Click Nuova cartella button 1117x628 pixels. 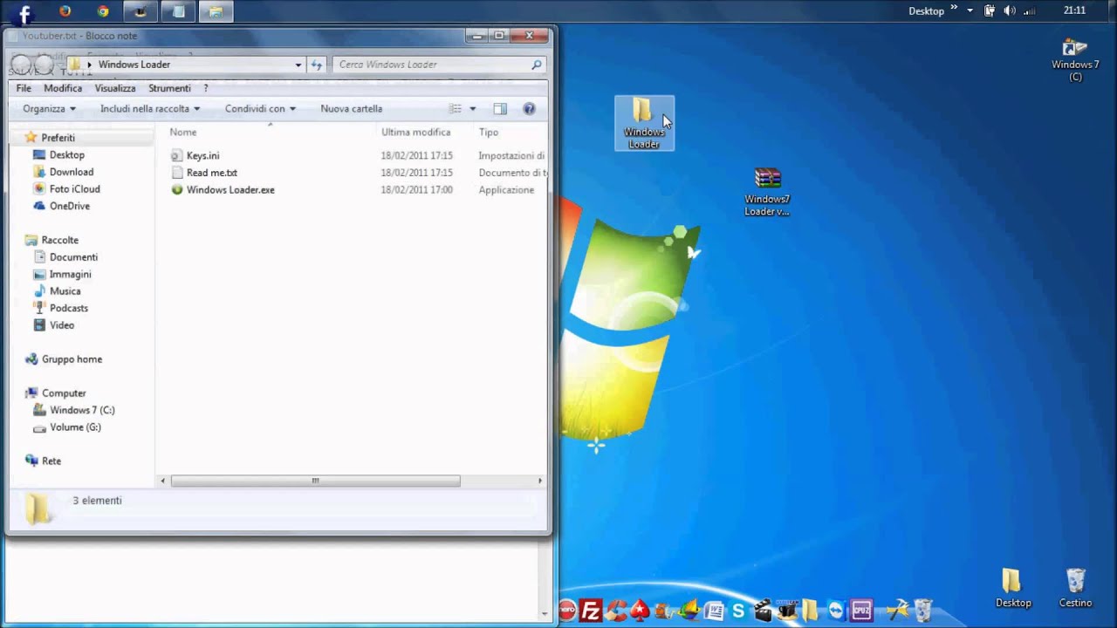click(x=352, y=109)
